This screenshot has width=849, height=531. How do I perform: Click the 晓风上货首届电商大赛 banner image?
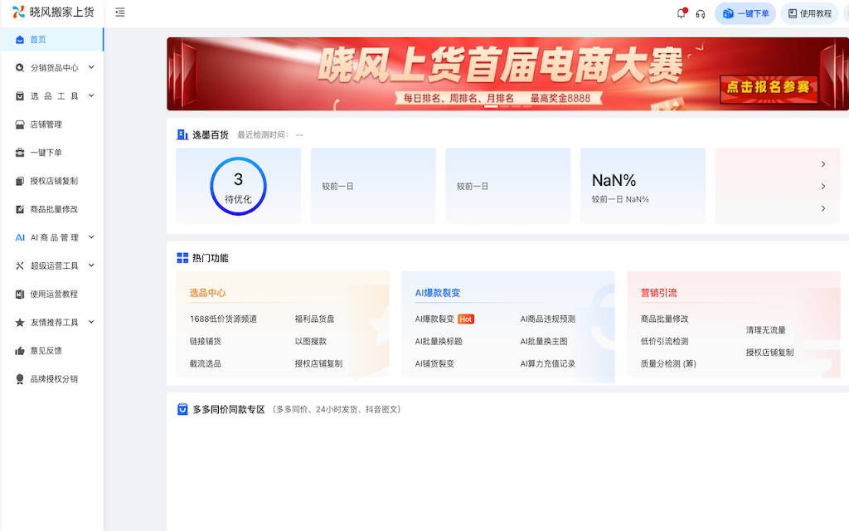(x=507, y=74)
